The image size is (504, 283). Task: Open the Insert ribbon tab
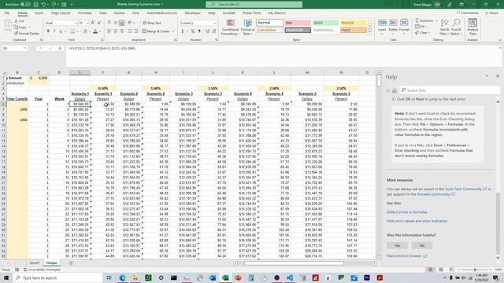(x=39, y=13)
